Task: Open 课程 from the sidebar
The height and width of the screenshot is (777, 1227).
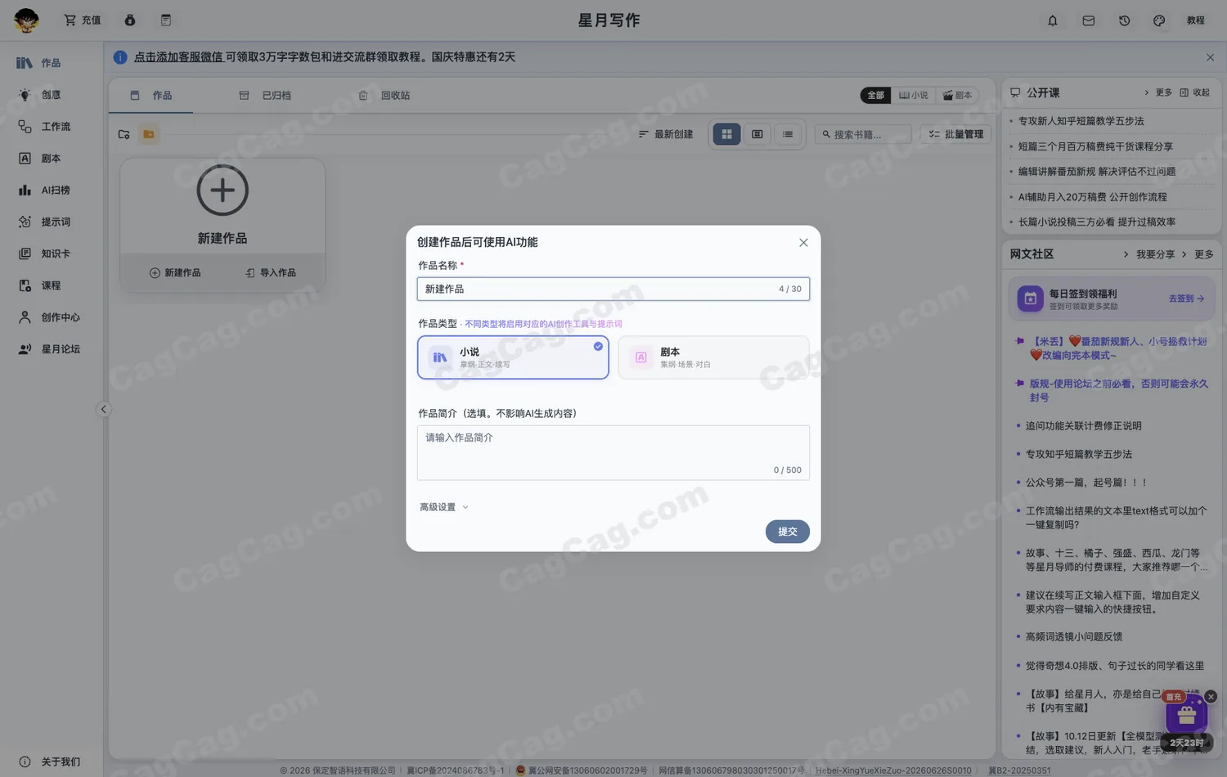Action: point(51,285)
